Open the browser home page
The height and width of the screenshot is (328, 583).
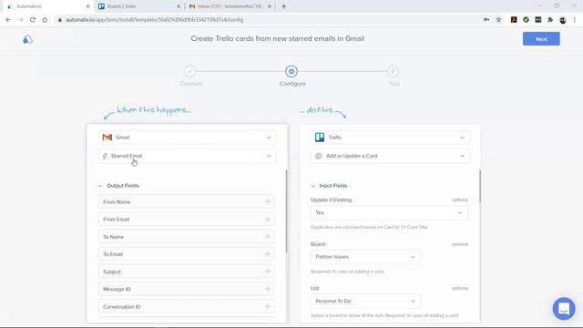[x=45, y=20]
